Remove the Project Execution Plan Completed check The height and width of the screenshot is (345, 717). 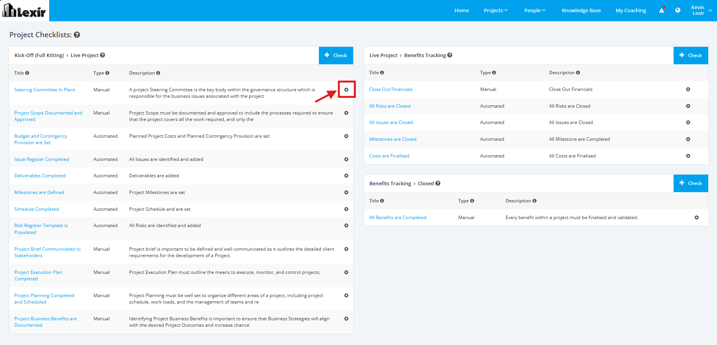point(346,272)
